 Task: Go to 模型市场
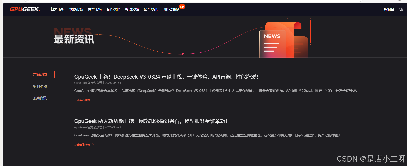pos(95,9)
